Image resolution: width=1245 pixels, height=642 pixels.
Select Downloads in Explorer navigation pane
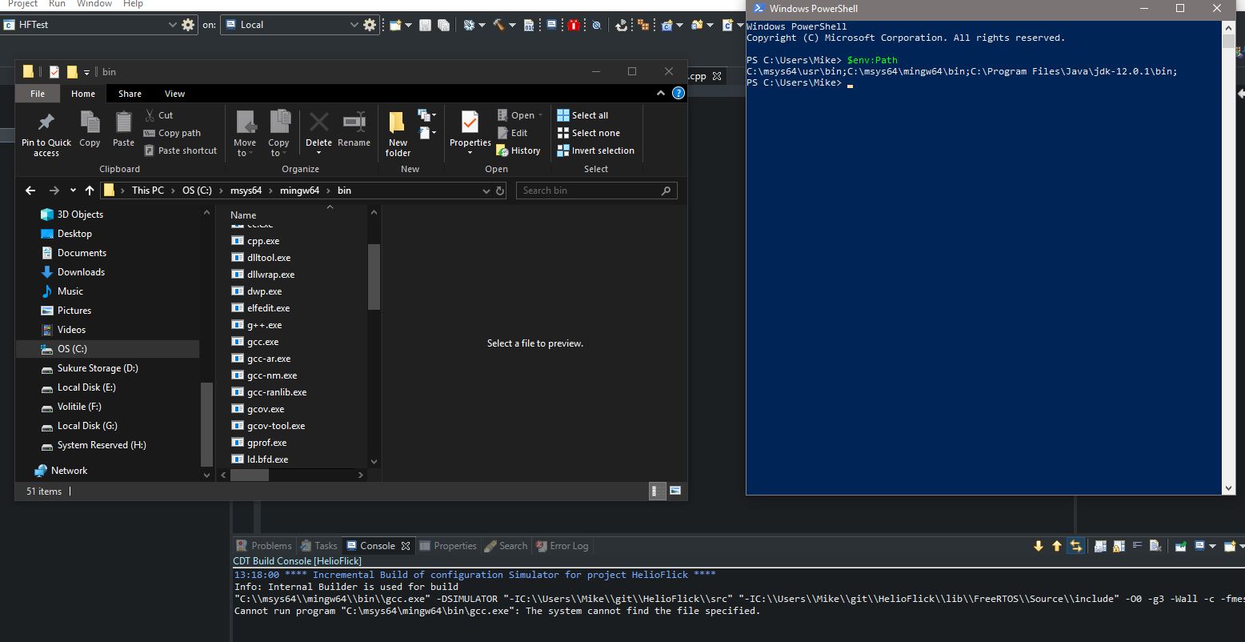tap(81, 272)
